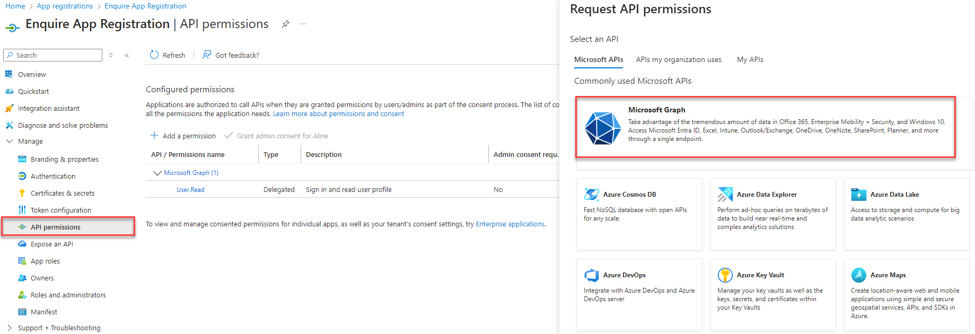Image resolution: width=975 pixels, height=334 pixels.
Task: Open the Enterprise applications link
Action: coord(510,224)
